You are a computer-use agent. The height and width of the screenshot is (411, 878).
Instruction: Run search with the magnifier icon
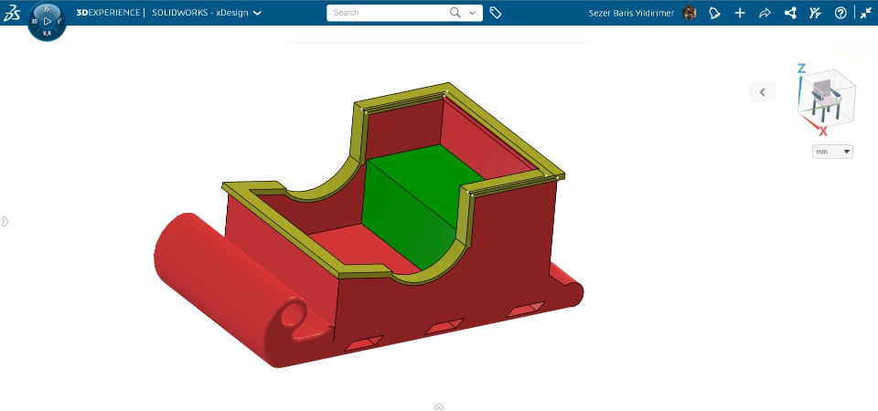point(455,12)
